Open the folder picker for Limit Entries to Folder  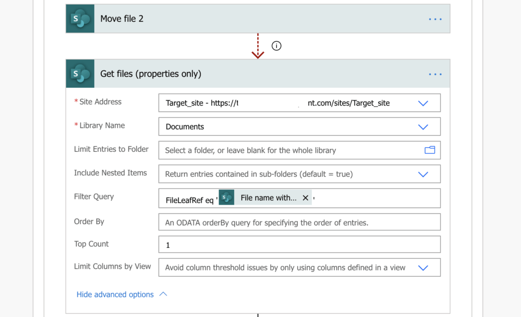pyautogui.click(x=429, y=150)
